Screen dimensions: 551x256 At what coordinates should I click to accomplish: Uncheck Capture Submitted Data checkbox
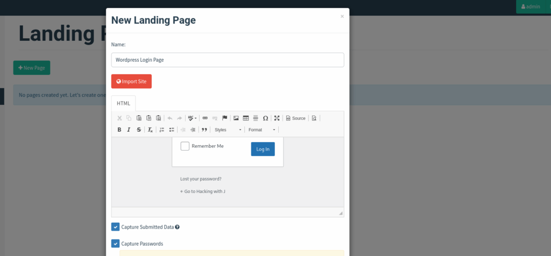(x=115, y=227)
